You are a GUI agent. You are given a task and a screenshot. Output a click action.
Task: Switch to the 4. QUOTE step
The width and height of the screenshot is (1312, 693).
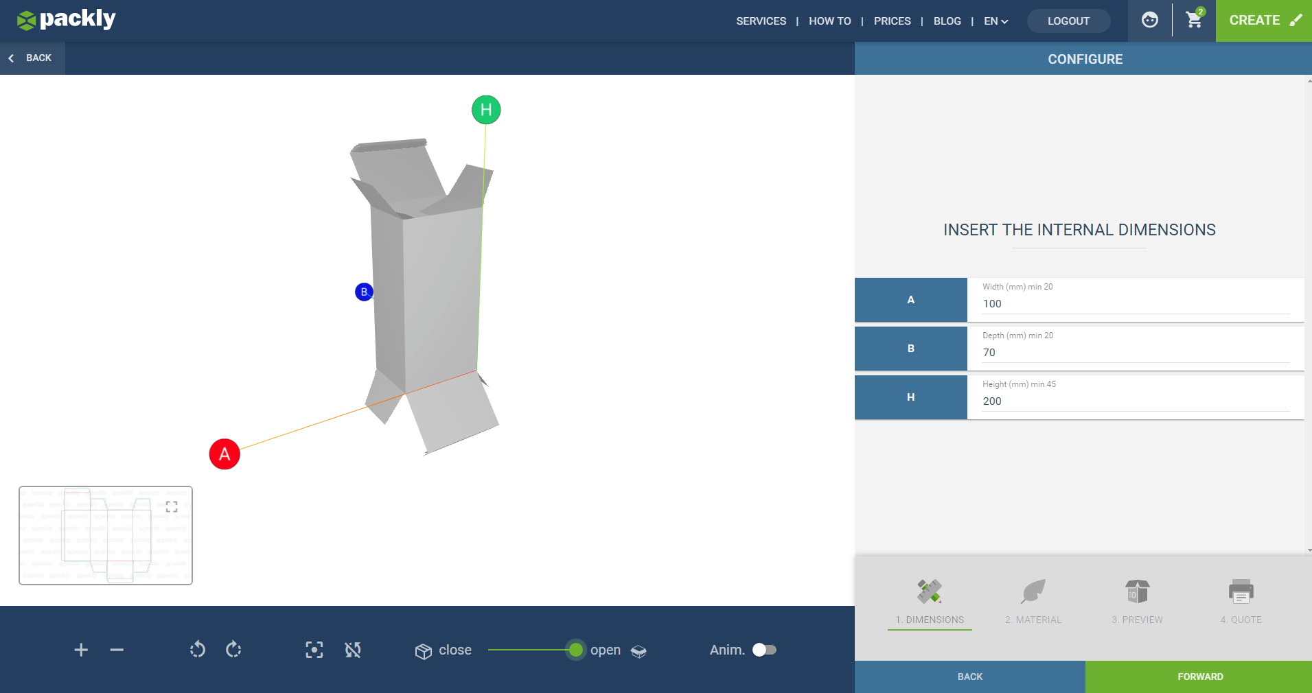coord(1241,620)
